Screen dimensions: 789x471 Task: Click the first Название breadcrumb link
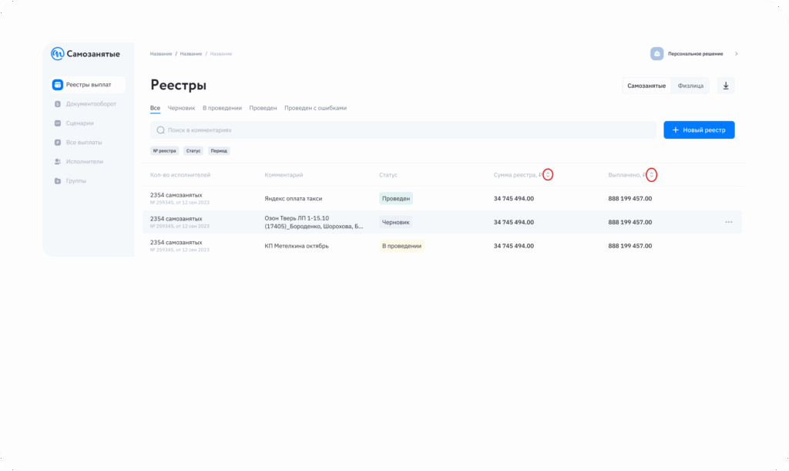[x=161, y=54]
